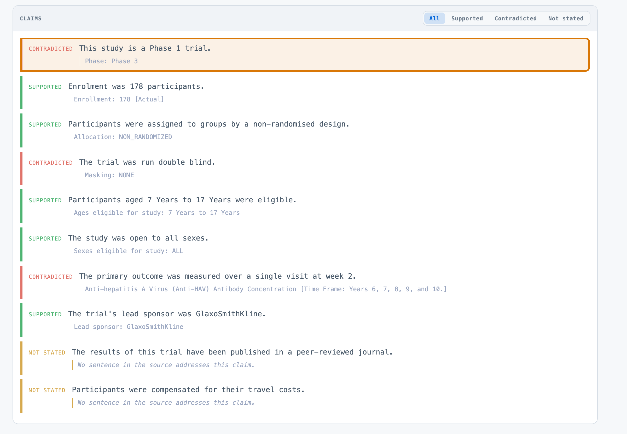Select the Phase 1 trial claim
This screenshot has width=627, height=434.
(x=305, y=55)
